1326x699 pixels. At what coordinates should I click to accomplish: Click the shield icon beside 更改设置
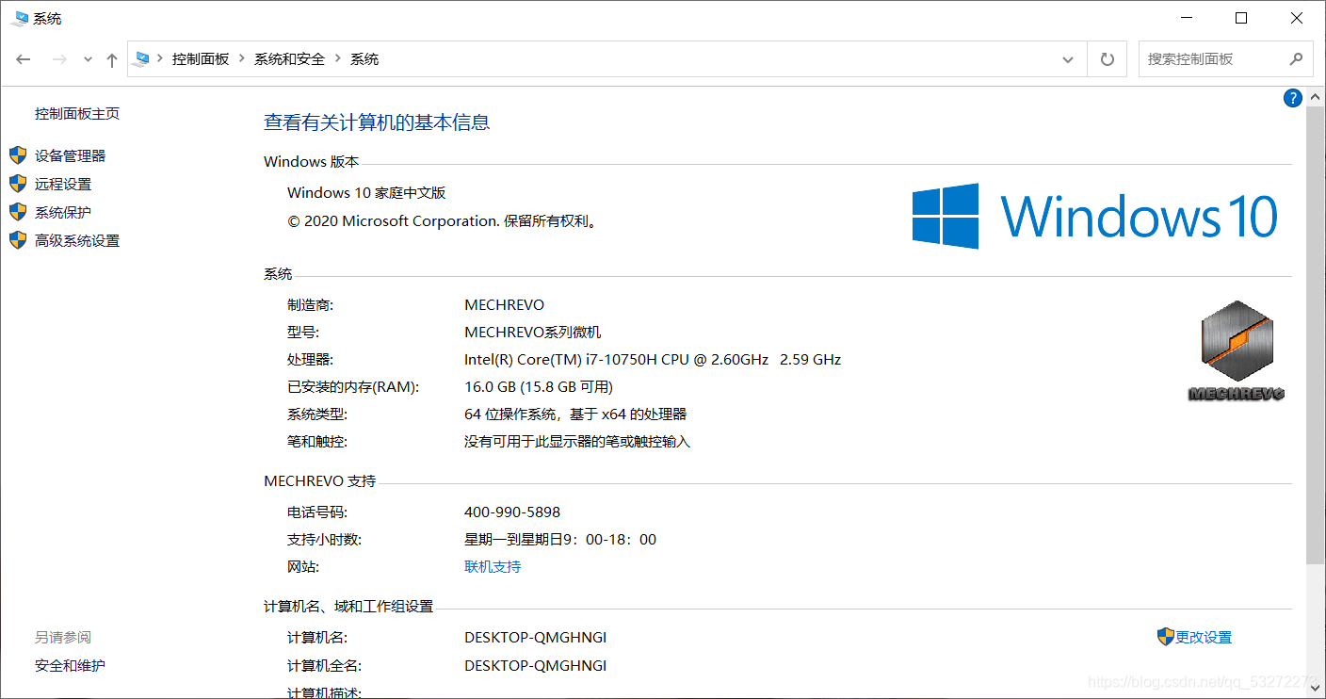click(1166, 637)
